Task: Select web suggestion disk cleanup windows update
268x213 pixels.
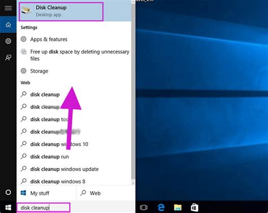Action: coord(75,169)
